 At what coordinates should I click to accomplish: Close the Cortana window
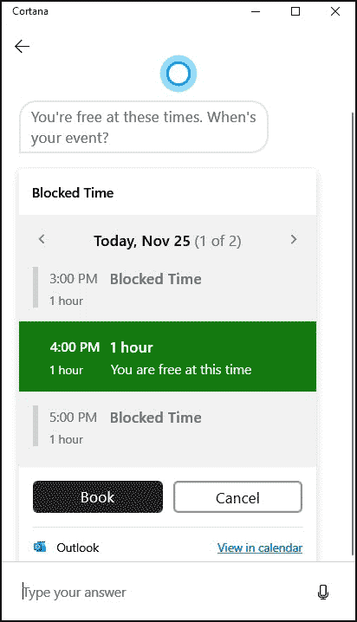tap(335, 11)
